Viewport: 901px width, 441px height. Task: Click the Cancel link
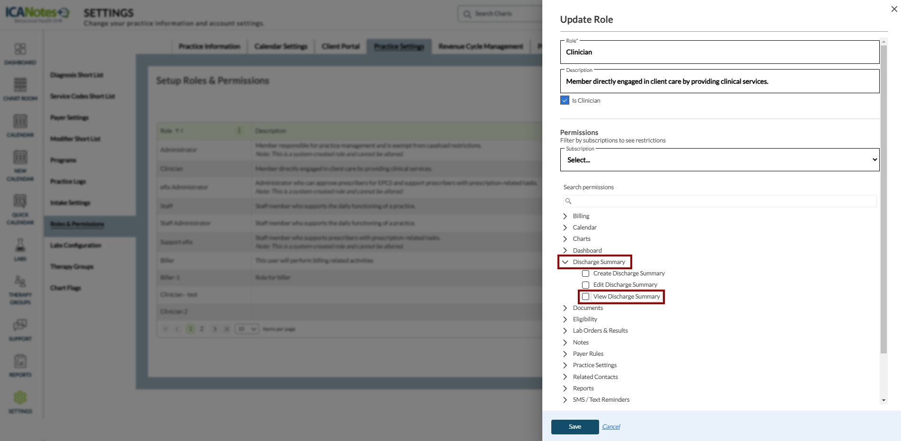611,427
